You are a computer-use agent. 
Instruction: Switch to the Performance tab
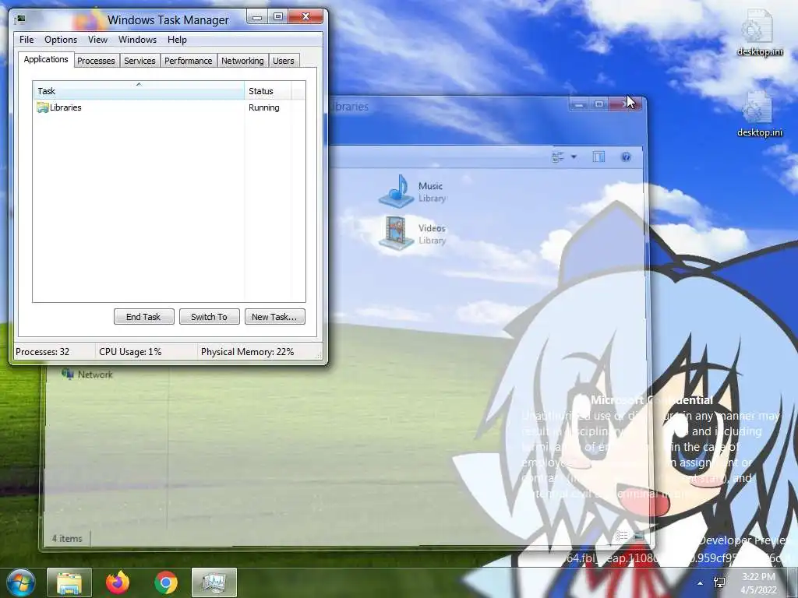189,61
